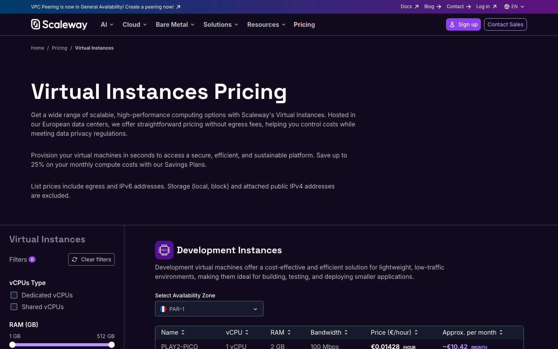The image size is (558, 349).
Task: Expand the Cloud navigation menu
Action: (134, 24)
